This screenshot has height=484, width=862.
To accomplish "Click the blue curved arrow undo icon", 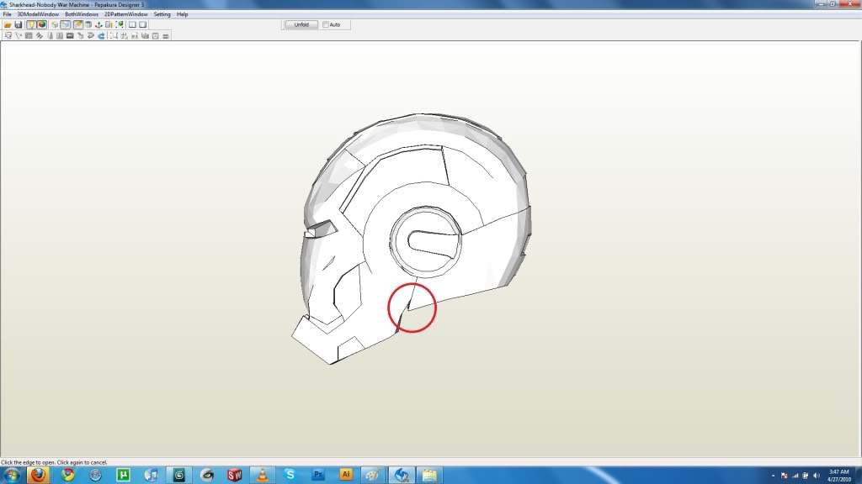I will [x=101, y=36].
